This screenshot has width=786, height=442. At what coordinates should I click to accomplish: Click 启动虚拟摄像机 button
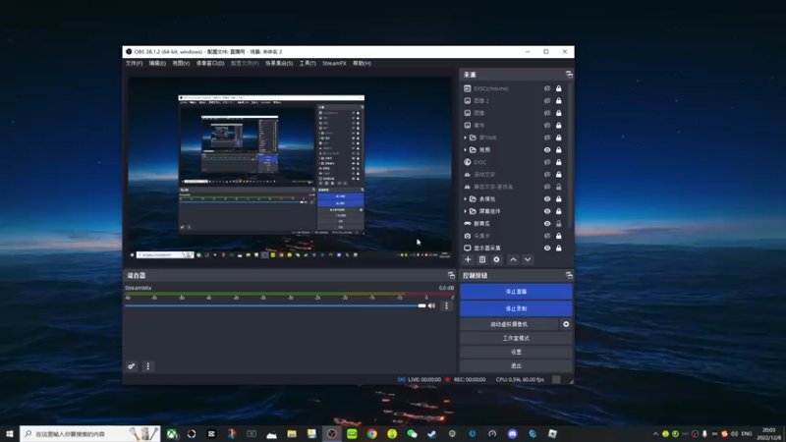(509, 324)
